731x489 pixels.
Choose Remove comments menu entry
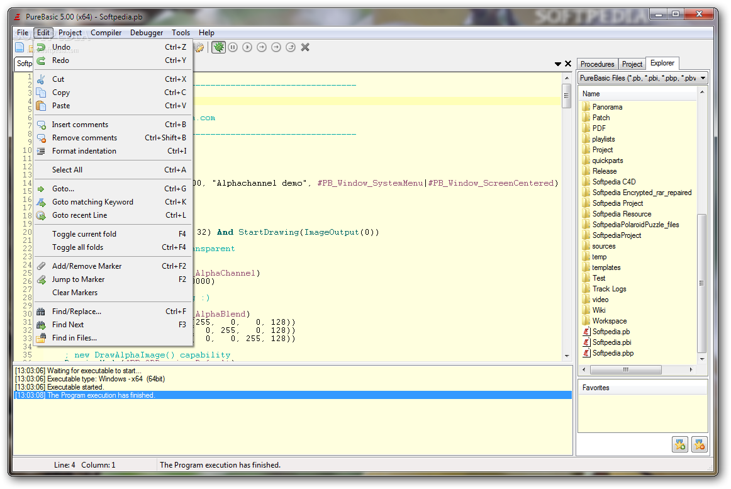113,138
